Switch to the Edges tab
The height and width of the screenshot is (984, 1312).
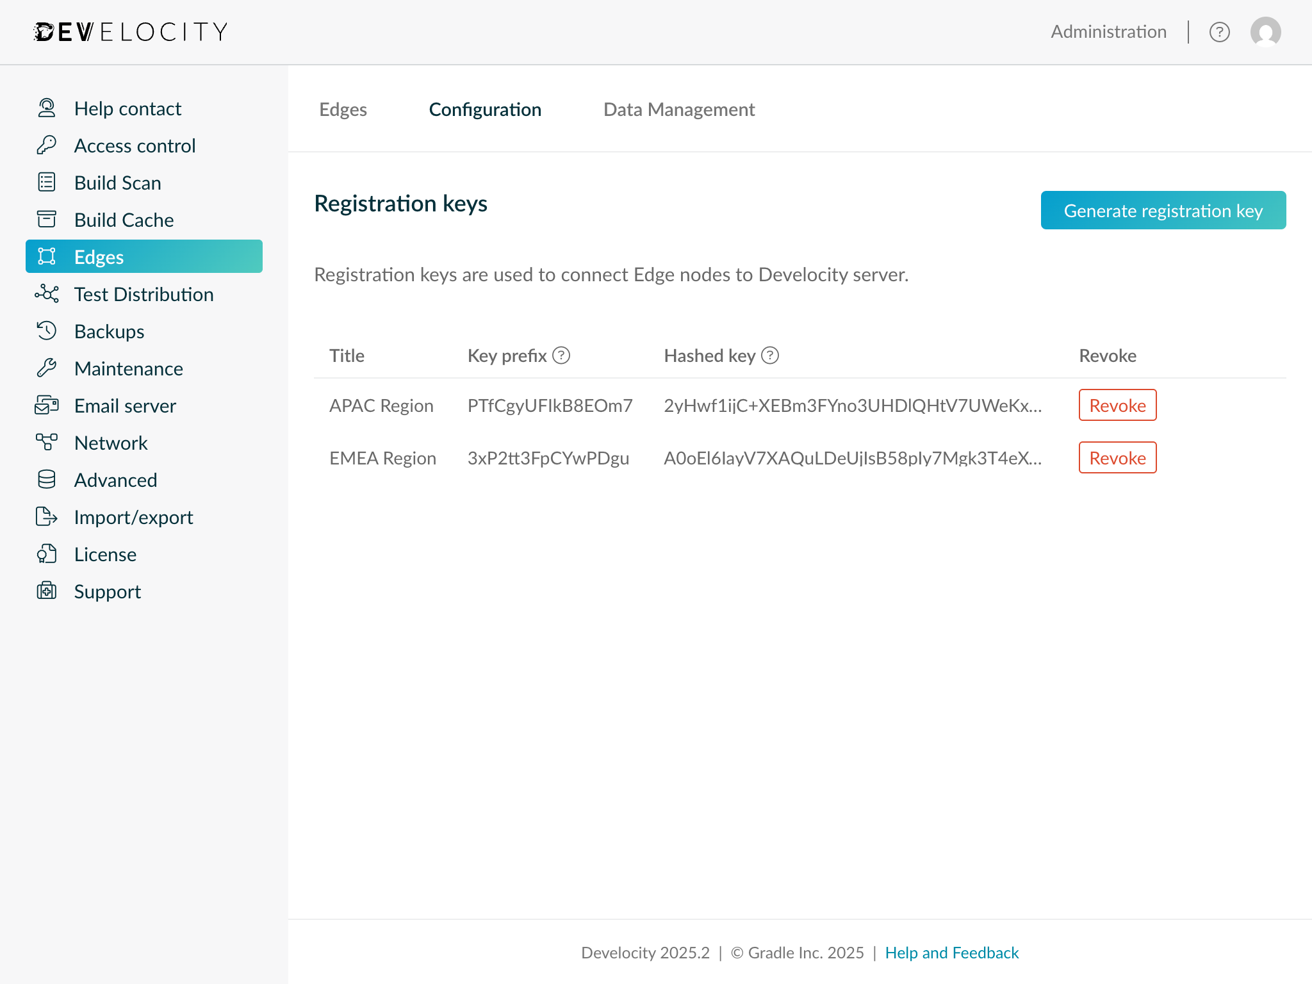pyautogui.click(x=343, y=110)
